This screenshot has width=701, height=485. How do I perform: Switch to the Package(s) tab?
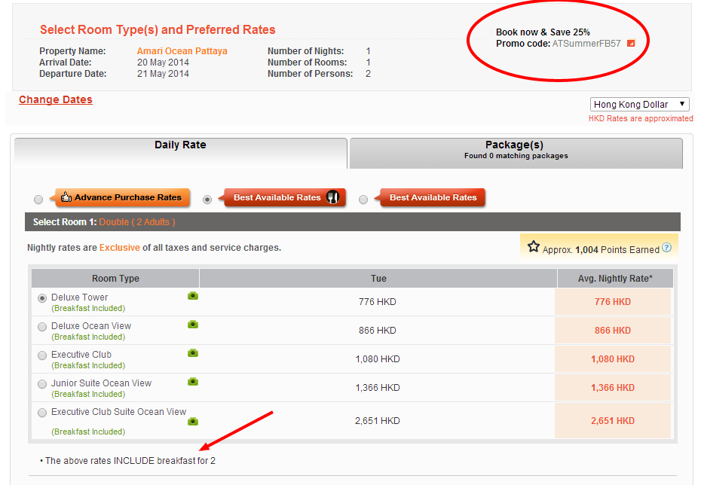516,150
